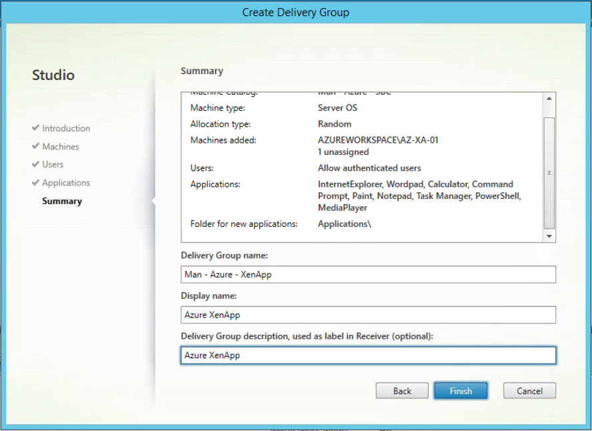Select 'Allow authenticated users' value
The width and height of the screenshot is (592, 431).
click(x=369, y=168)
